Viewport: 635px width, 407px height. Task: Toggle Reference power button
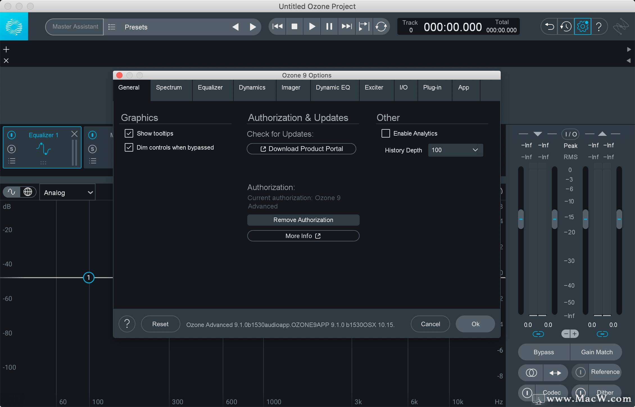(580, 372)
